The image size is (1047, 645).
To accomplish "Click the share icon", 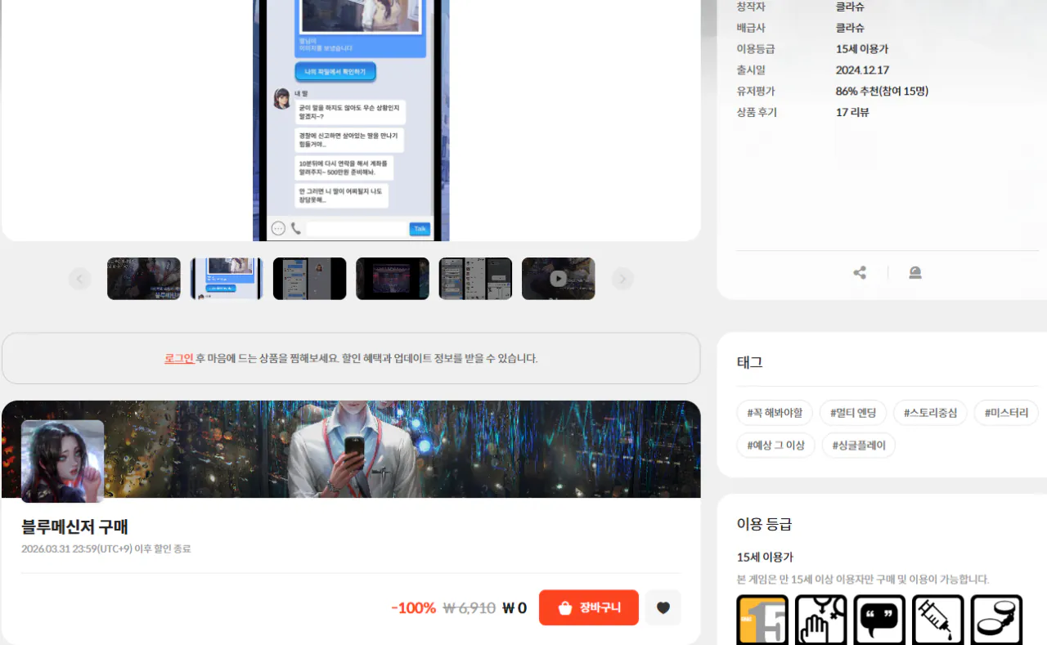I will (x=859, y=272).
